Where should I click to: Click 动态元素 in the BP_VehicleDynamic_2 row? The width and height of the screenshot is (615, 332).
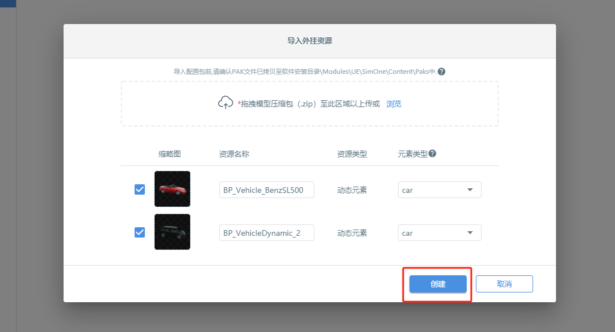click(x=352, y=233)
